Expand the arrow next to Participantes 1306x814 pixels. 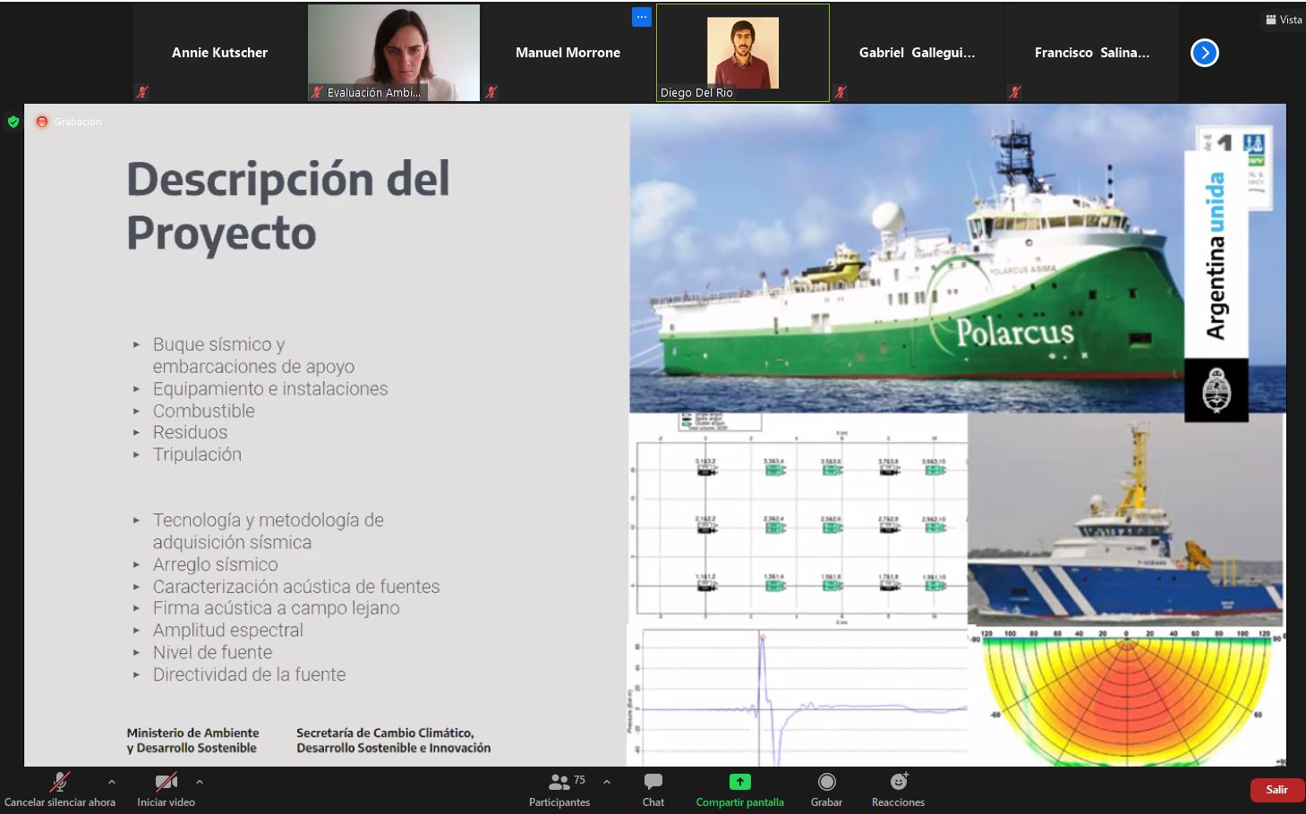click(x=607, y=782)
